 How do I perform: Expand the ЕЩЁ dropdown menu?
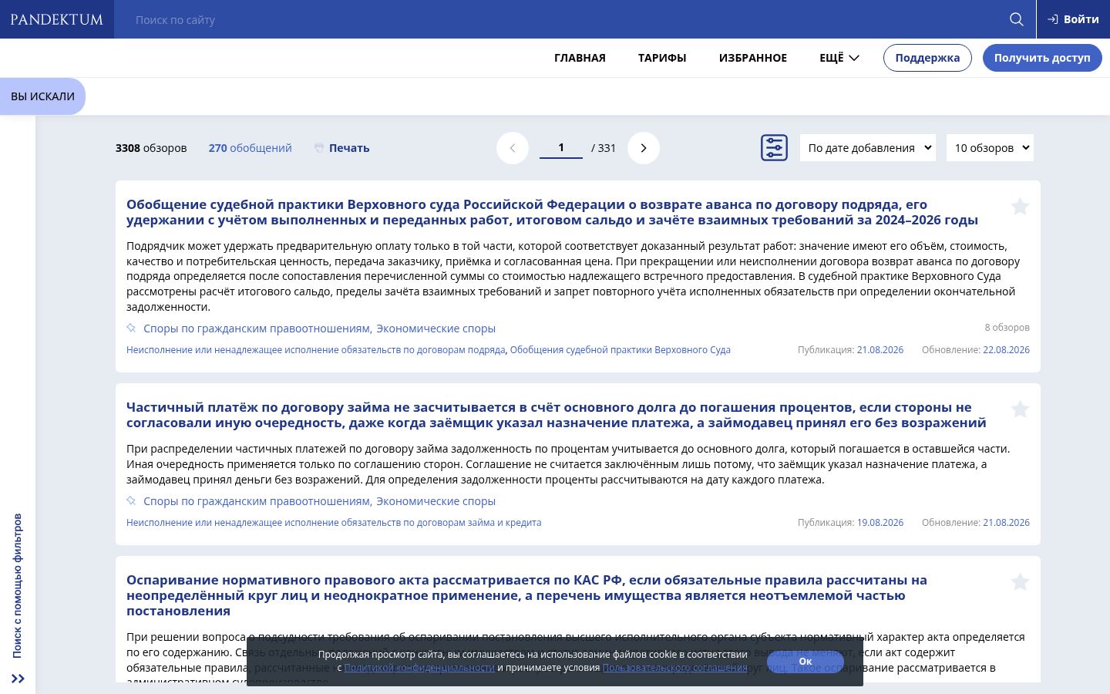(x=839, y=58)
